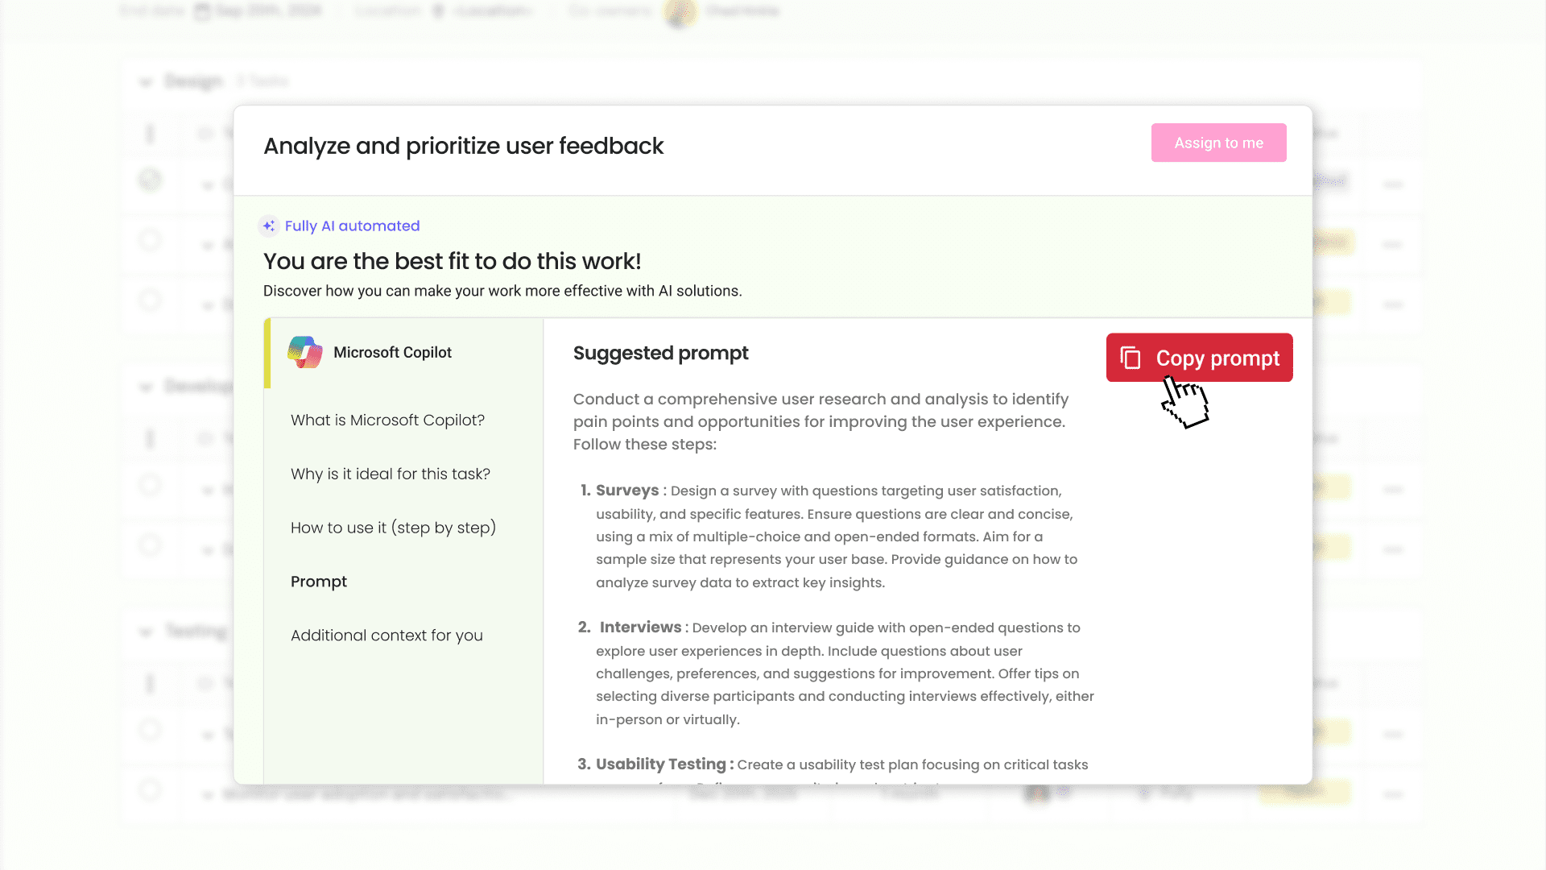The width and height of the screenshot is (1546, 870).
Task: Click the sparkle icon beside Fully AI automated
Action: coord(270,226)
